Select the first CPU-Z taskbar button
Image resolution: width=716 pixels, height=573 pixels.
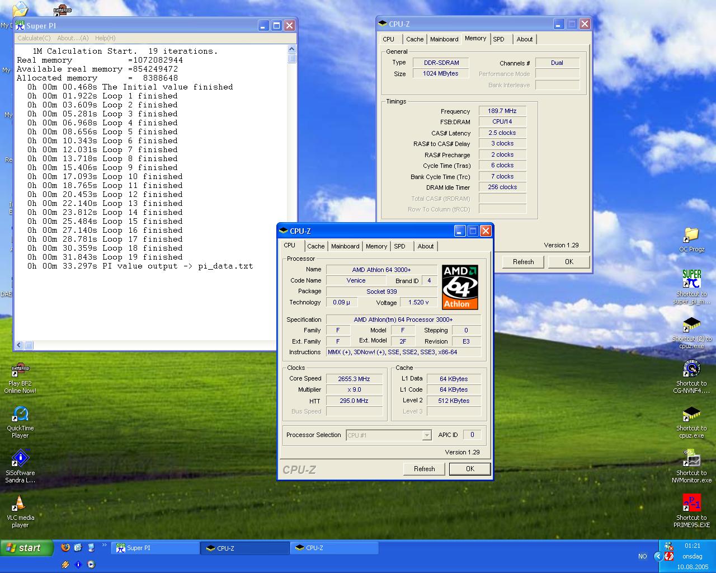point(245,548)
